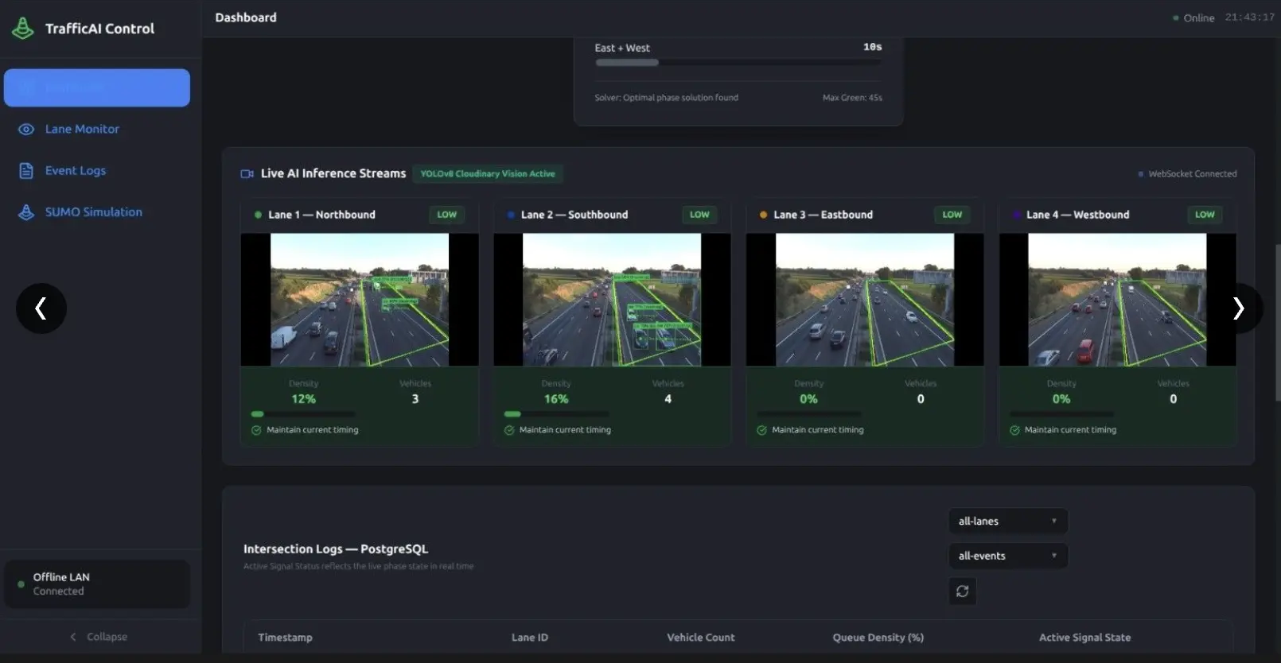Click the 10s East + West countdown value
1281x663 pixels.
pos(873,47)
